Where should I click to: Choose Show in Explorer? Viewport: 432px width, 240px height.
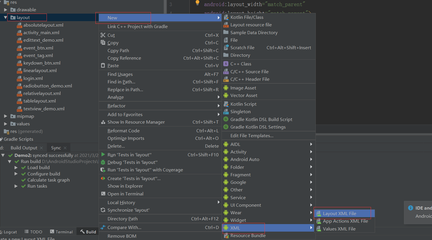(x=160, y=186)
